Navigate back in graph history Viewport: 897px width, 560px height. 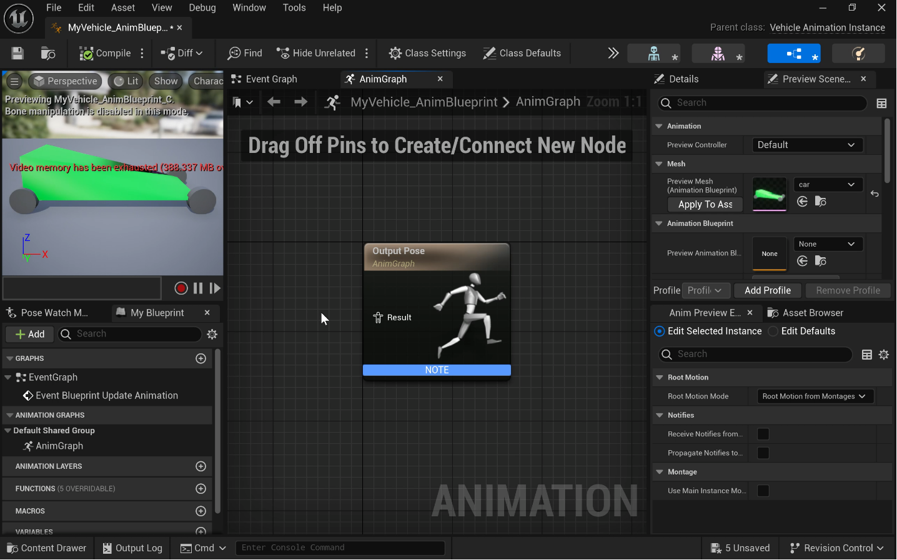click(274, 102)
